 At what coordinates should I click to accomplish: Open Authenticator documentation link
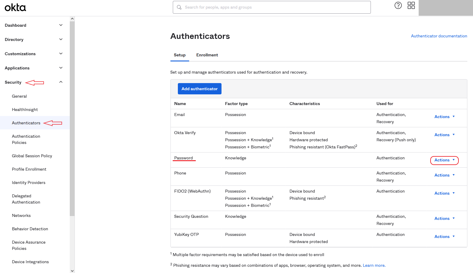pyautogui.click(x=439, y=36)
